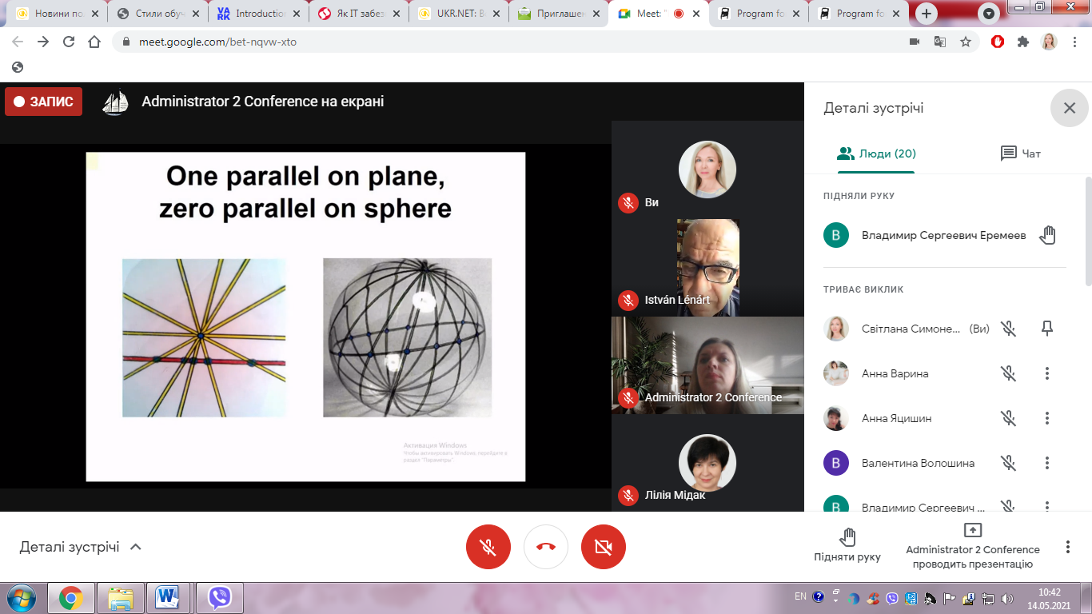Open the Chrome profile avatar
The height and width of the screenshot is (614, 1092).
click(x=1049, y=42)
